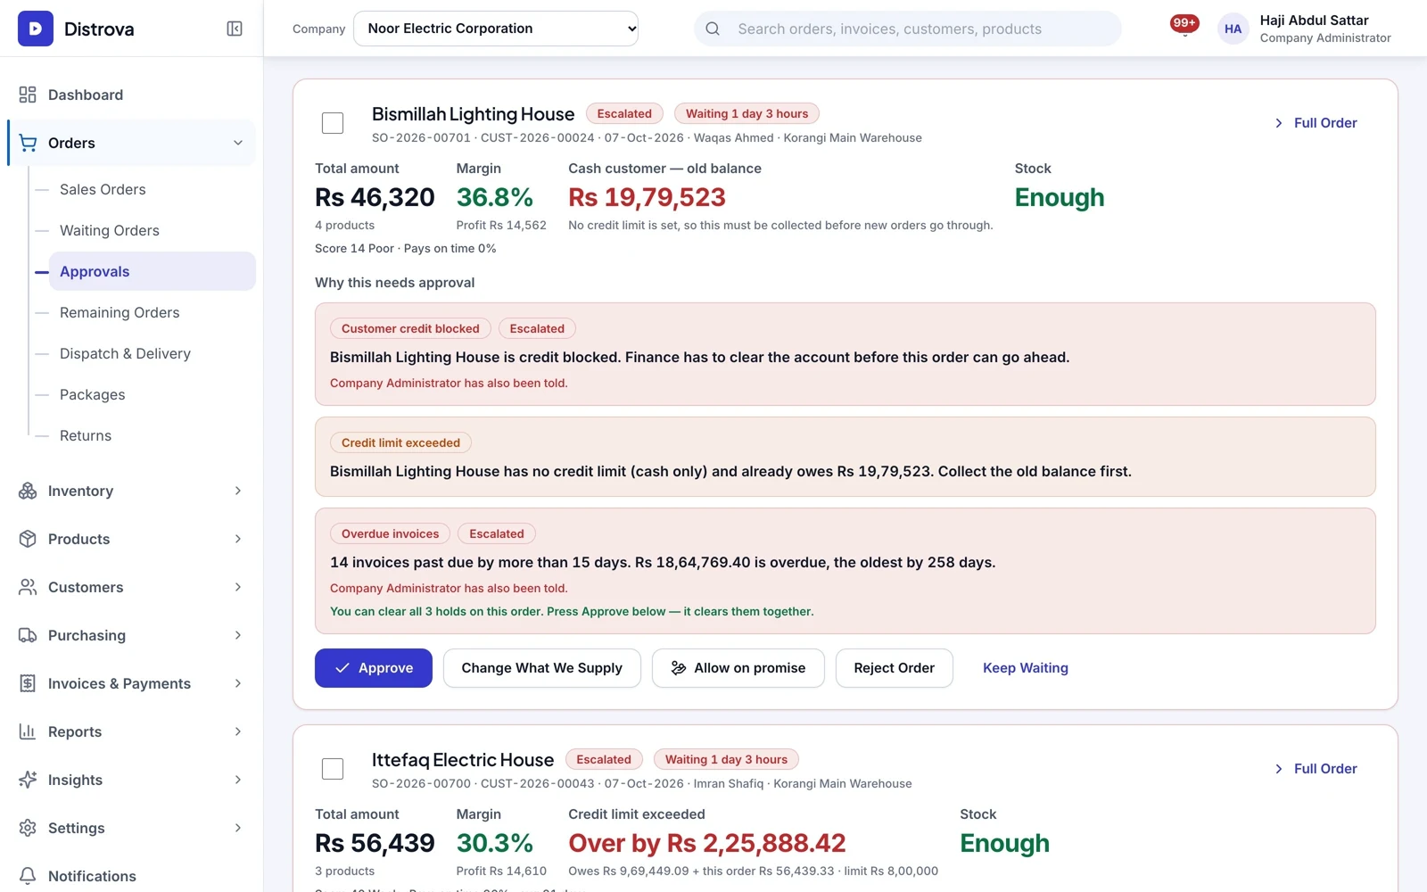
Task: Open Waiting Orders in the sidebar
Action: [x=110, y=230]
